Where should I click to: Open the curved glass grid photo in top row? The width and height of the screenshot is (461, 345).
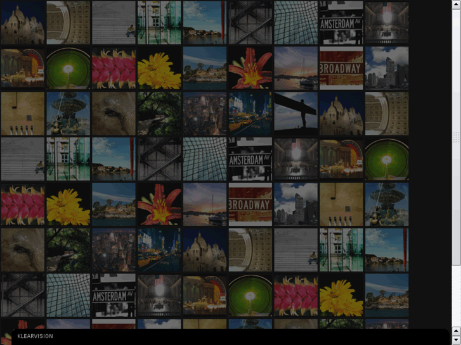pos(295,23)
